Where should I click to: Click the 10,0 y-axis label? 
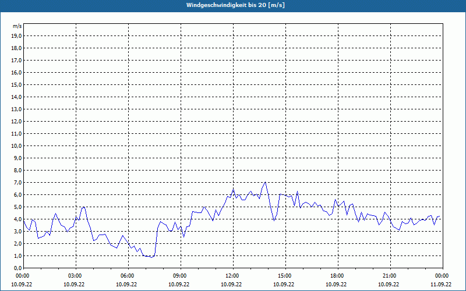click(17, 146)
